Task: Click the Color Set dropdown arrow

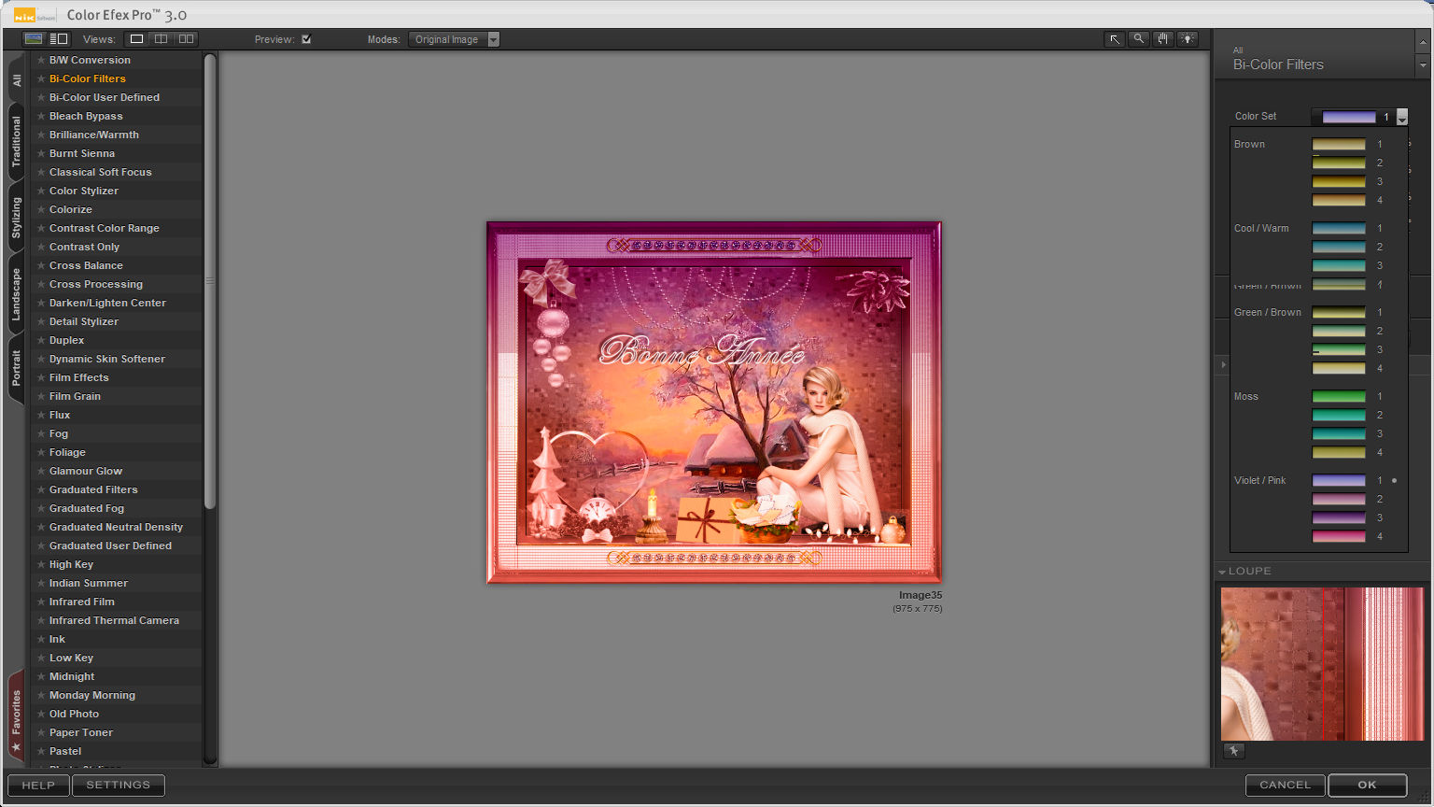Action: (x=1401, y=117)
